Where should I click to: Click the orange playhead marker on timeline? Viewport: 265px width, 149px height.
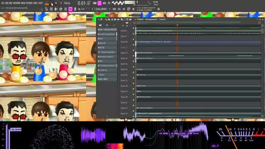(177, 25)
